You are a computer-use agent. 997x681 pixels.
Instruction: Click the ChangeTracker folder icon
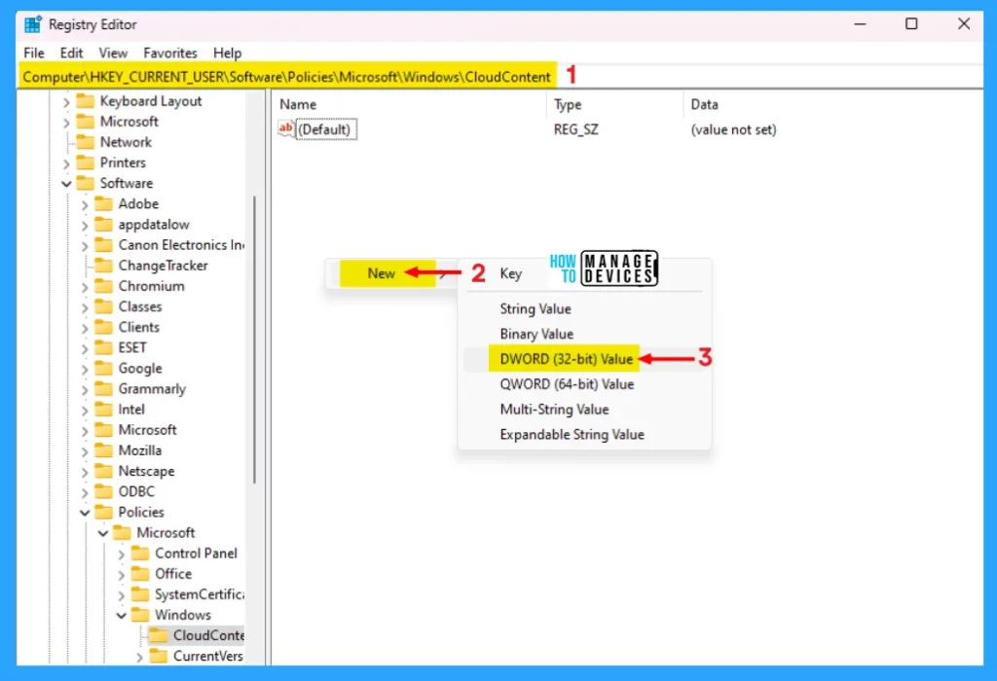[103, 266]
